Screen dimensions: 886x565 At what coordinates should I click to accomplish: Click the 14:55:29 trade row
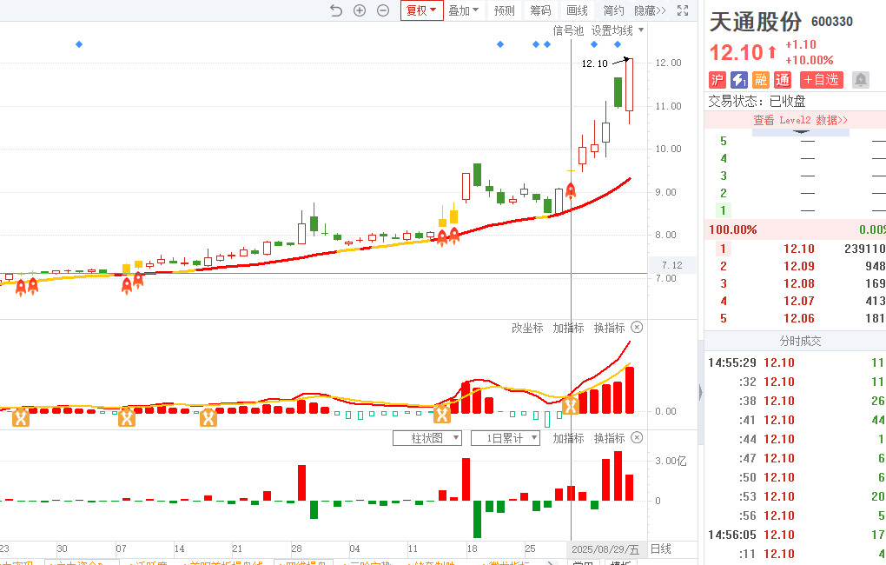click(795, 362)
